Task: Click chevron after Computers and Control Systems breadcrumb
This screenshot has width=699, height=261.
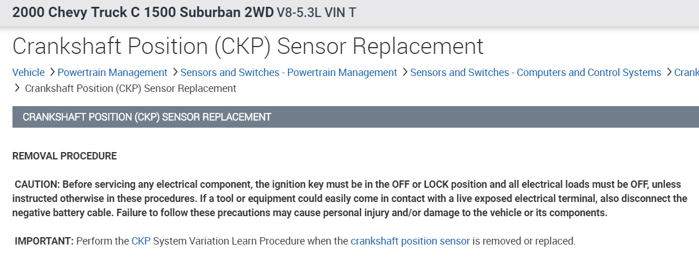Action: coord(668,73)
